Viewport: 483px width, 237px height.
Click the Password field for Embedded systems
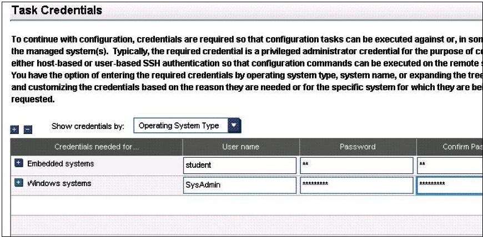coord(357,166)
